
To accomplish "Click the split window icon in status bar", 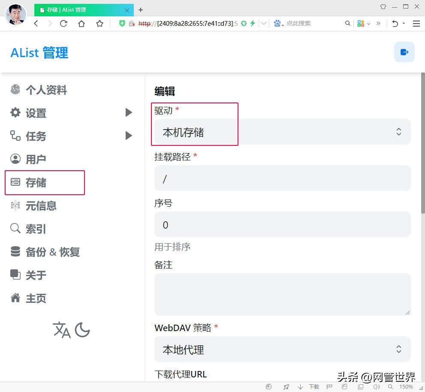I will 361,387.
